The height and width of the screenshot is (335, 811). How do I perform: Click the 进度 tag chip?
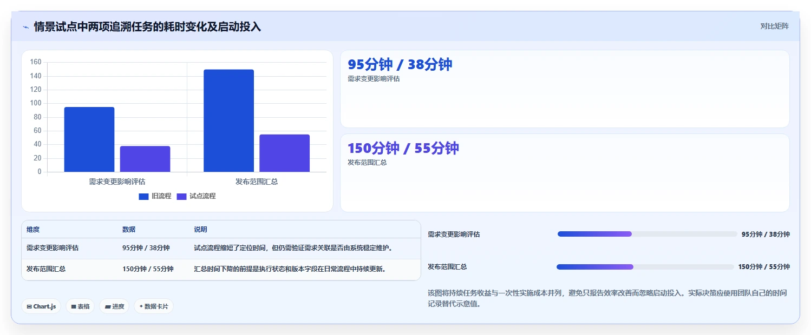click(114, 306)
